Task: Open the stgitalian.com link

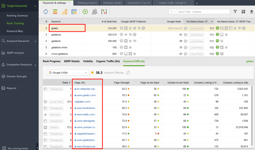Action: pyautogui.click(x=82, y=101)
